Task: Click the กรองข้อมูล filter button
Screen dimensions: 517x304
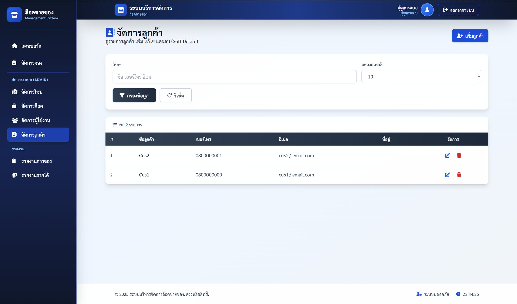Action: tap(134, 95)
